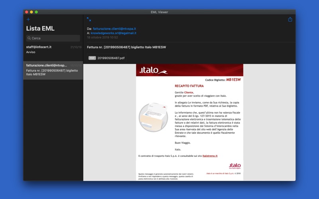This screenshot has width=319, height=199.
Task: Click the date 18 ottobre 2019 10:52
Action: pyautogui.click(x=102, y=37)
